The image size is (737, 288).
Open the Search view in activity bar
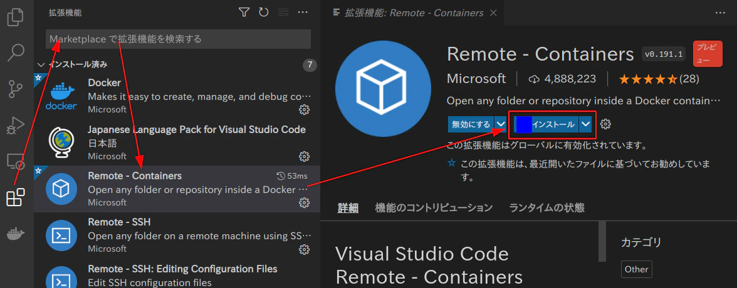[x=16, y=53]
